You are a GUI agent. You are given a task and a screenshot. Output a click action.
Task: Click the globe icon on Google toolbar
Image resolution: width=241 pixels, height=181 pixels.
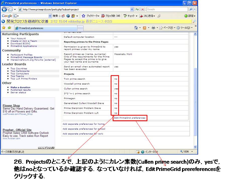(x=68, y=16)
